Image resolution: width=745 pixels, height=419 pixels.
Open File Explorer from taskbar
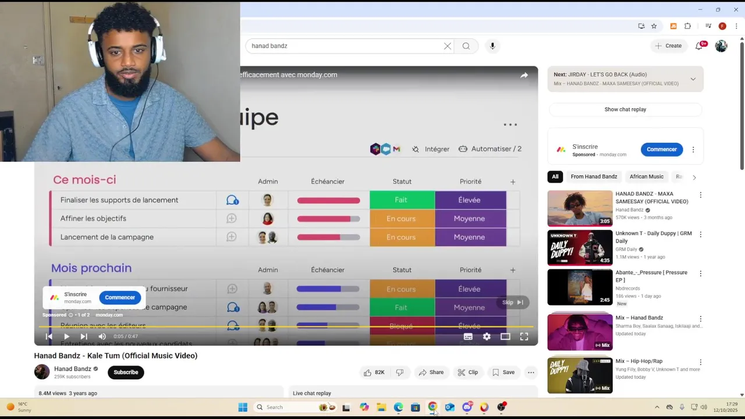point(381,407)
